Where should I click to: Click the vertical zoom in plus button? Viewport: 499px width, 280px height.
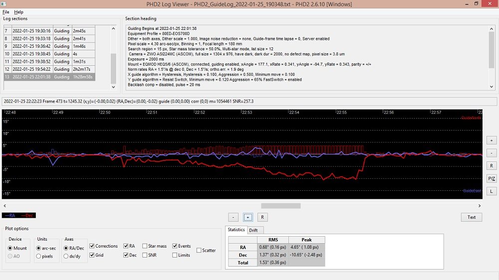point(492,140)
